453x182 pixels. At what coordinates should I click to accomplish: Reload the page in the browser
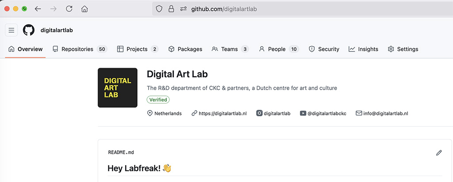pos(69,9)
